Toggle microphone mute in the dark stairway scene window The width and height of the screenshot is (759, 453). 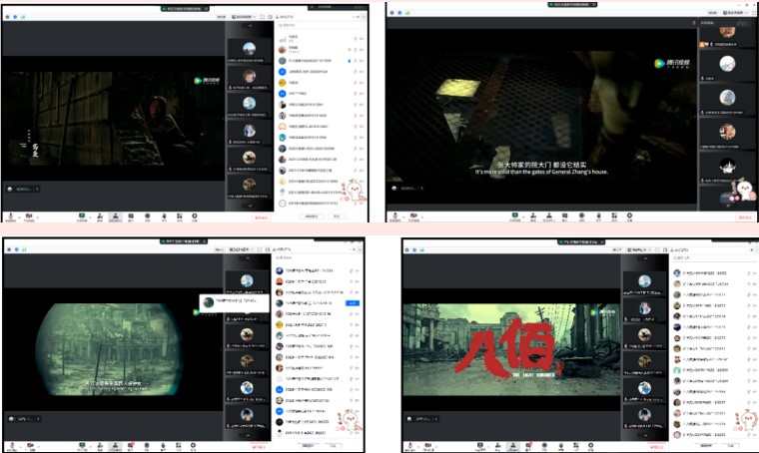coord(10,217)
